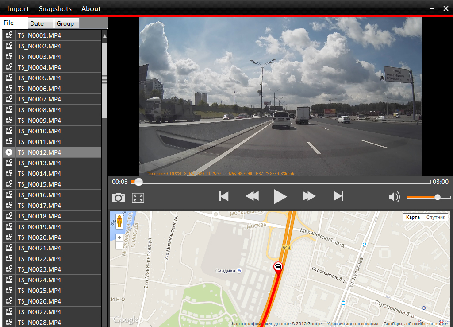Screen dimensions: 453x327
Task: Jump to the previous video file
Action: [223, 196]
